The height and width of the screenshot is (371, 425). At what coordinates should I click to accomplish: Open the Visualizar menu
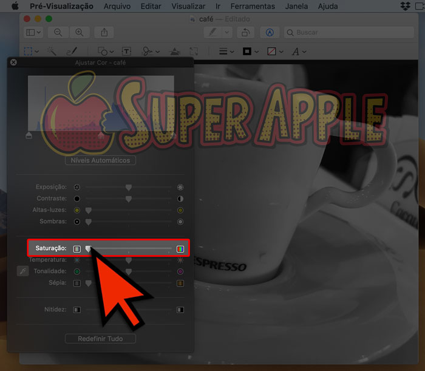coord(188,6)
